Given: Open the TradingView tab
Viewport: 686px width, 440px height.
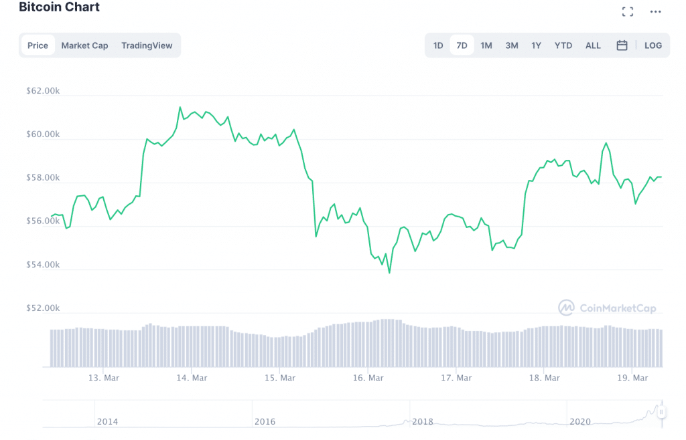Looking at the screenshot, I should pos(147,45).
